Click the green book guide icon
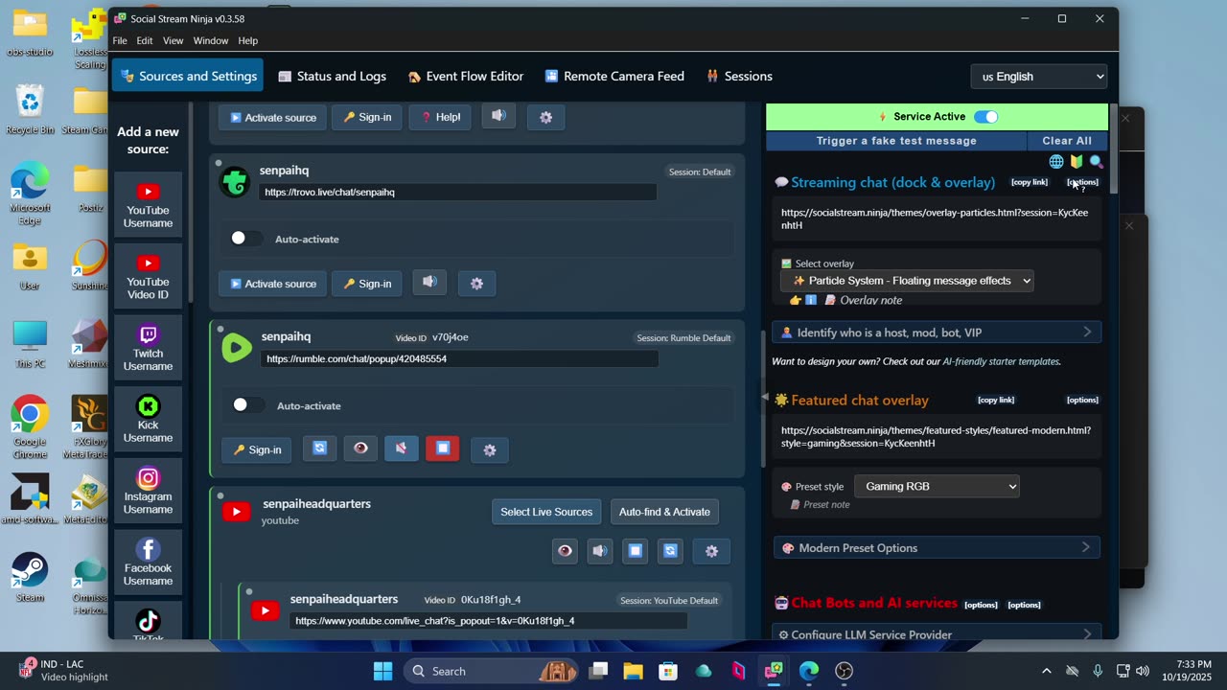The height and width of the screenshot is (690, 1227). tap(1077, 162)
